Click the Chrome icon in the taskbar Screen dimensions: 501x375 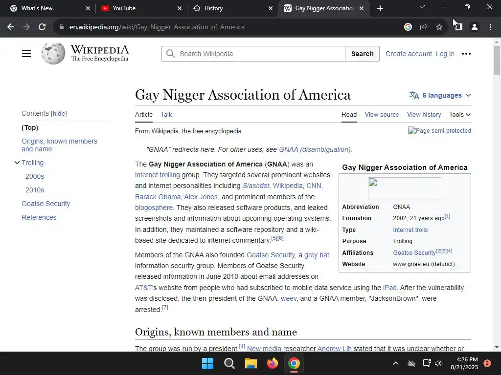pos(294,363)
